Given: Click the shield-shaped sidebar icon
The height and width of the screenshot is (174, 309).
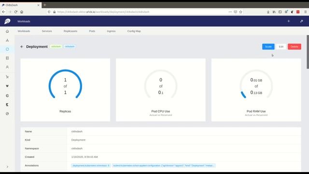Looking at the screenshot, I should [7, 86].
